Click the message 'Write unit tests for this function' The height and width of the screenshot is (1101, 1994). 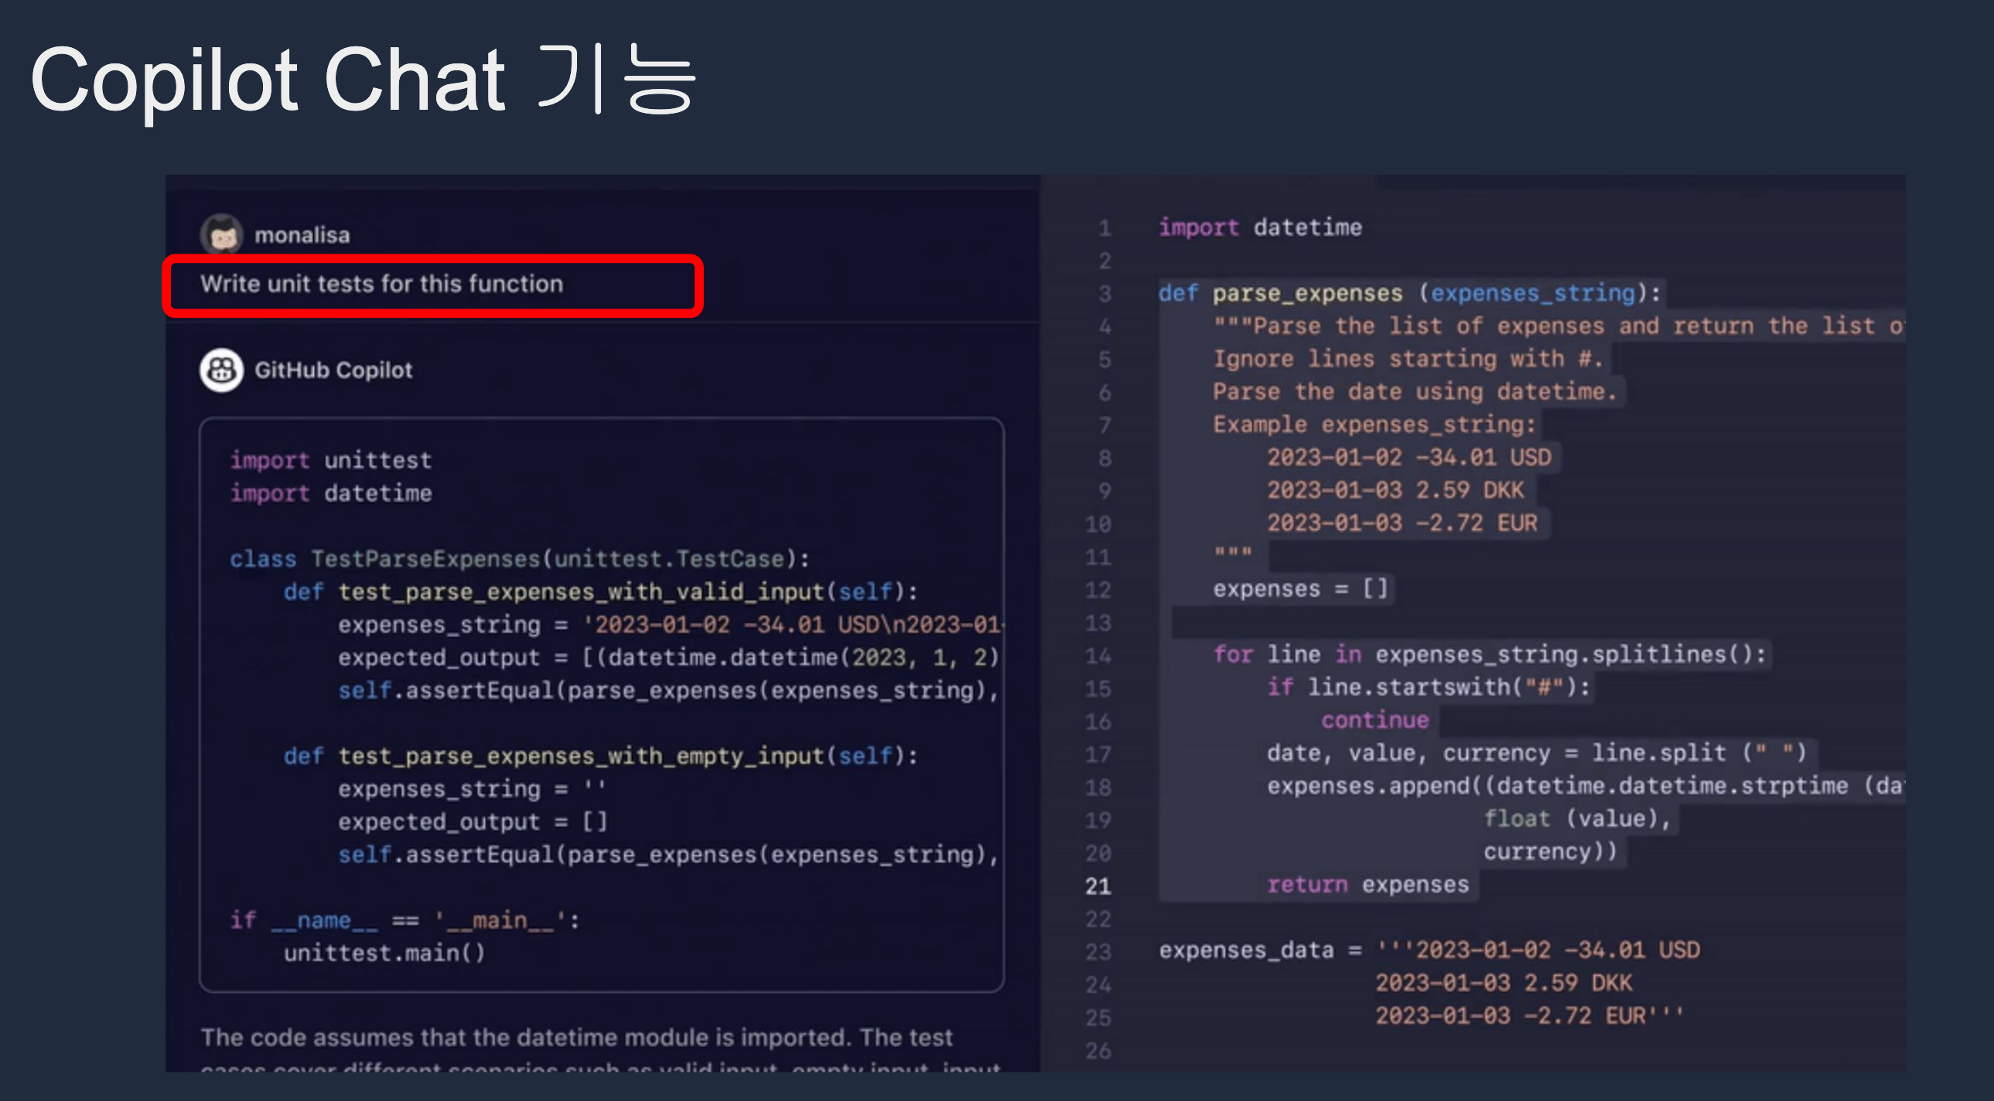tap(381, 284)
